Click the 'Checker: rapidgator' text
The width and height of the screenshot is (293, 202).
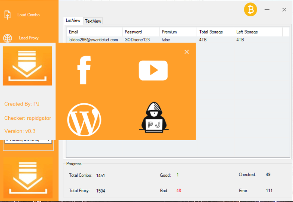(x=28, y=118)
